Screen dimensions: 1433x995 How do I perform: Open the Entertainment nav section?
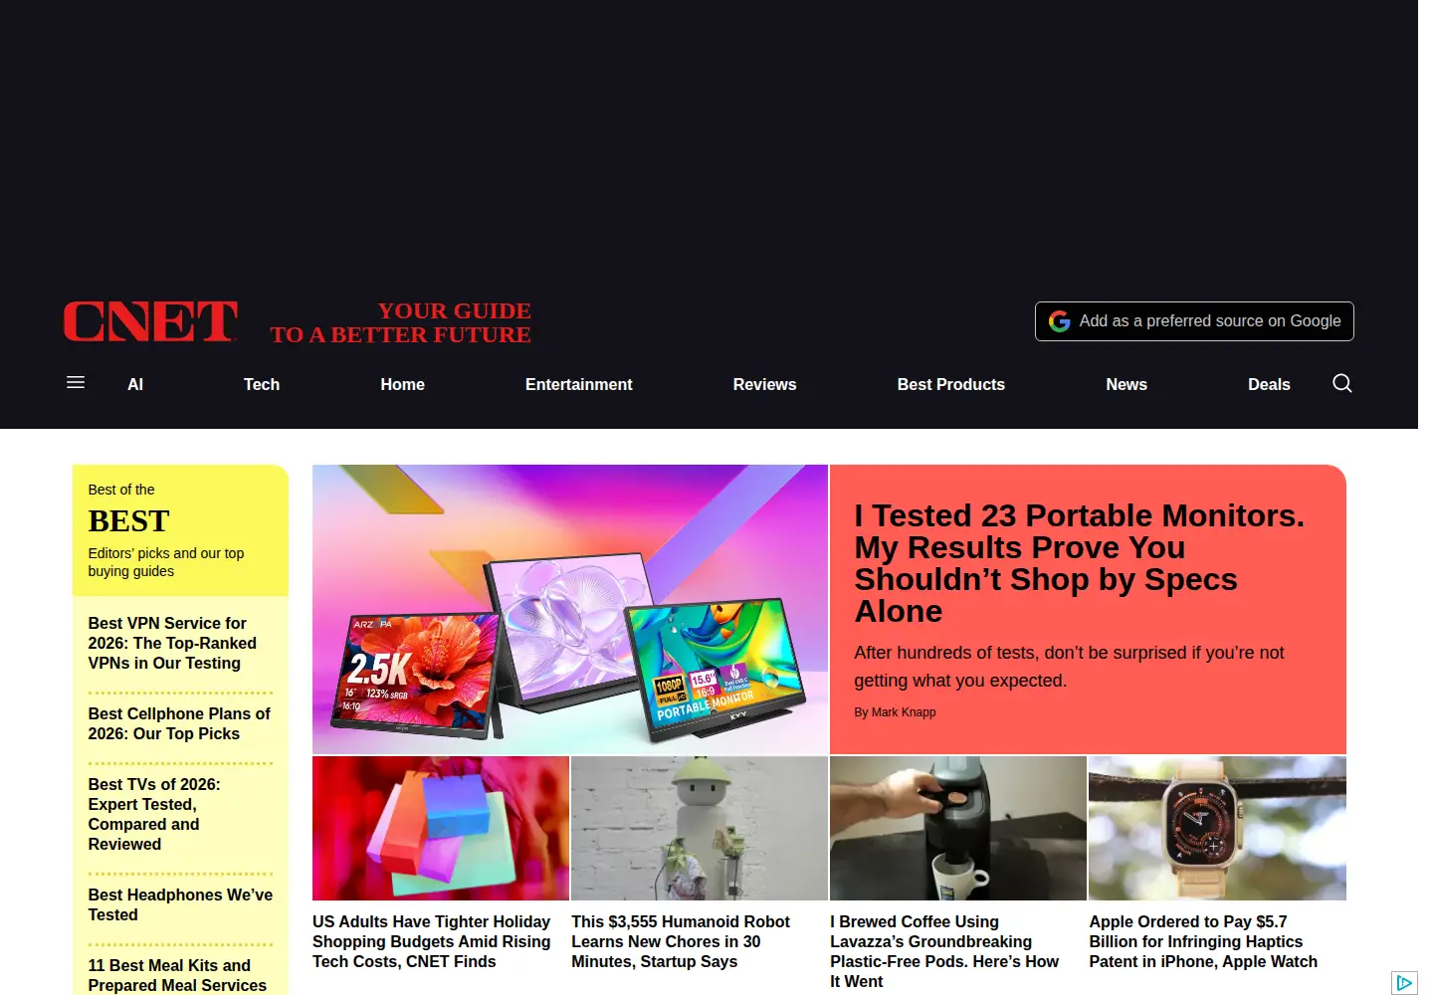point(578,384)
